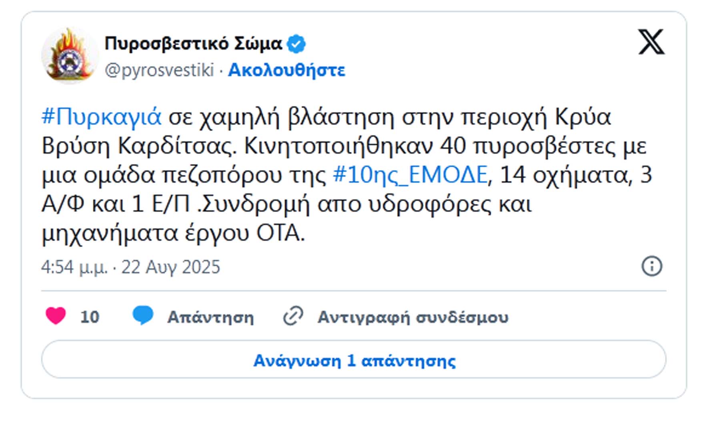Click the blue verified badge
The width and height of the screenshot is (709, 422).
[x=296, y=44]
